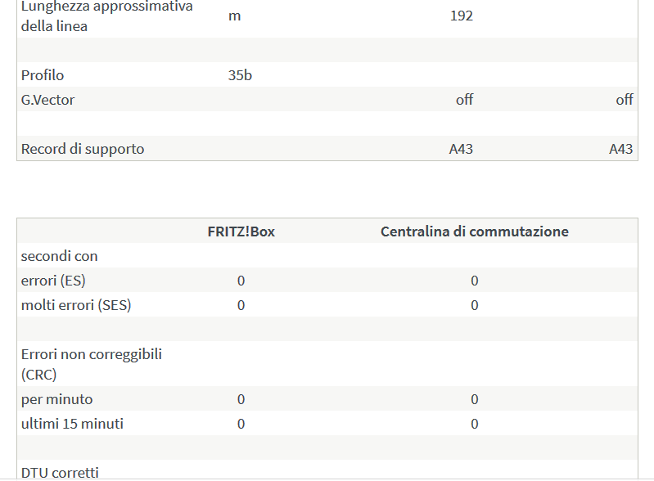
Task: Click the 192 line length value
Action: tap(462, 16)
